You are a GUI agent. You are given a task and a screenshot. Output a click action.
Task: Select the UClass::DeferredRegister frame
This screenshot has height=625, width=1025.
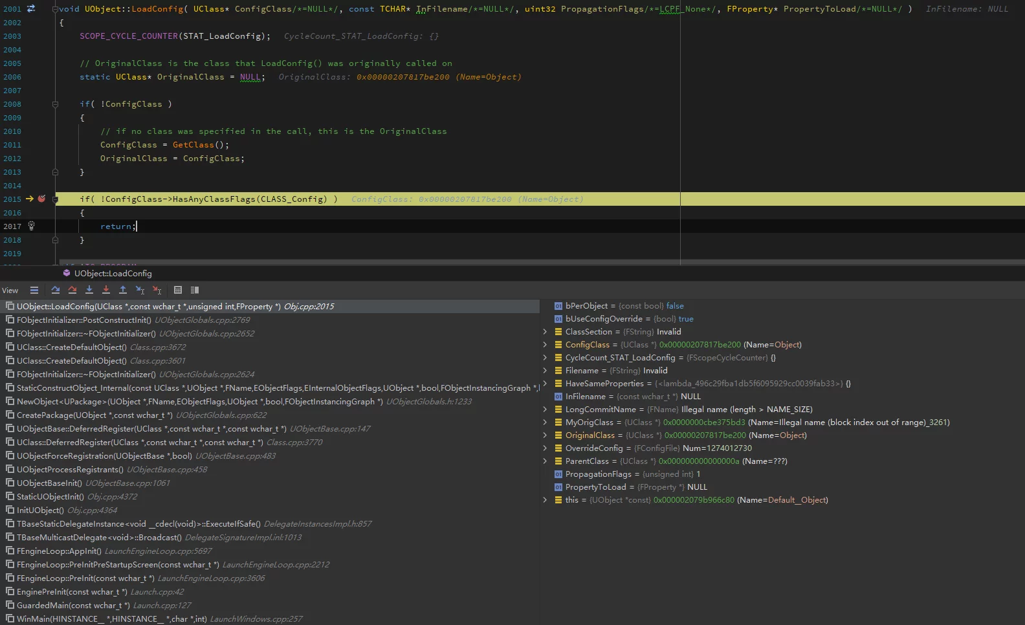270,442
